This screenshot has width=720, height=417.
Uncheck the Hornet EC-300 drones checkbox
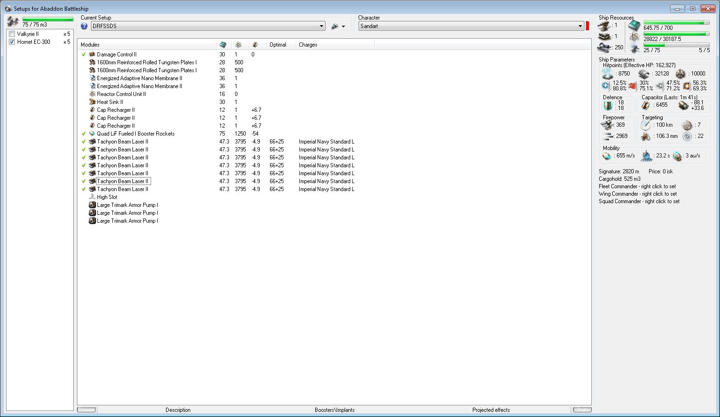click(x=12, y=42)
